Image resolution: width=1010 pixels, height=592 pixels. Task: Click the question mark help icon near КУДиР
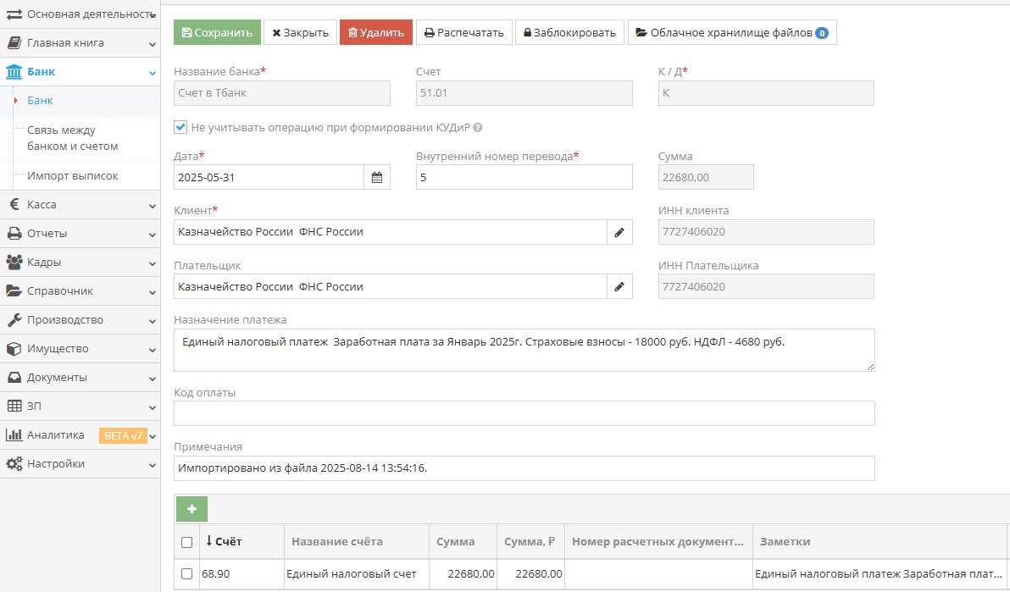click(478, 128)
